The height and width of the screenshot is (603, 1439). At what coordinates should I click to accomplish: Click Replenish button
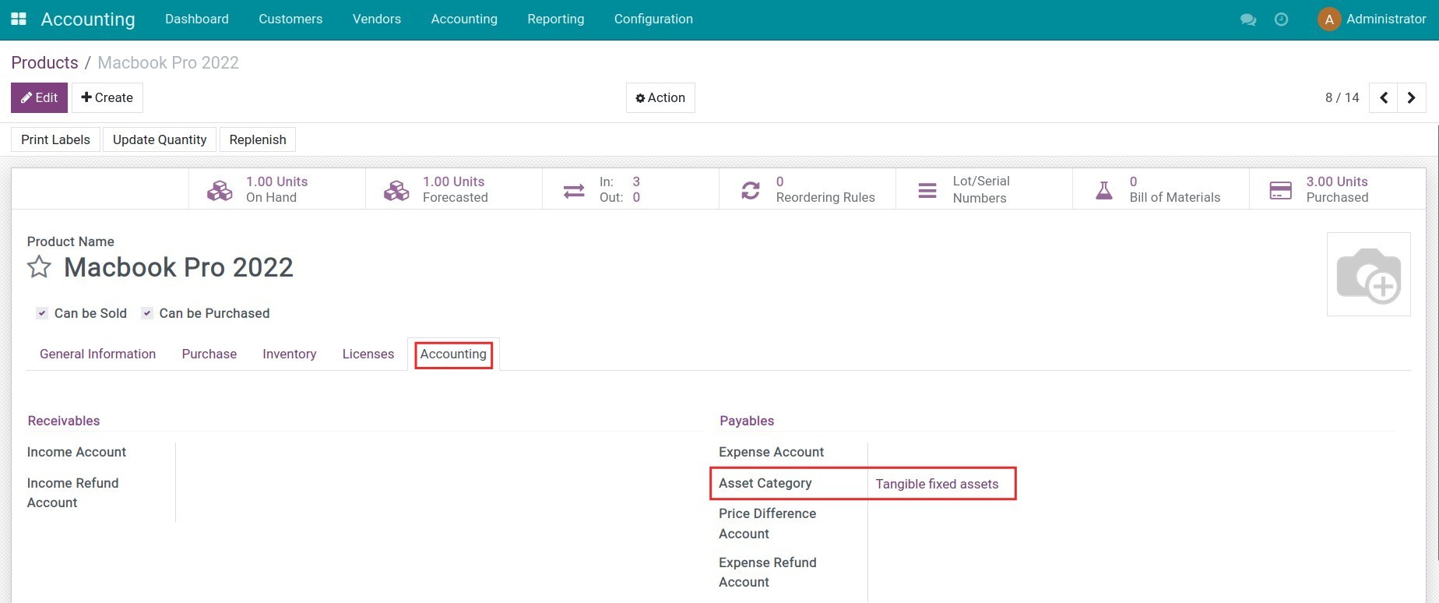pyautogui.click(x=258, y=140)
